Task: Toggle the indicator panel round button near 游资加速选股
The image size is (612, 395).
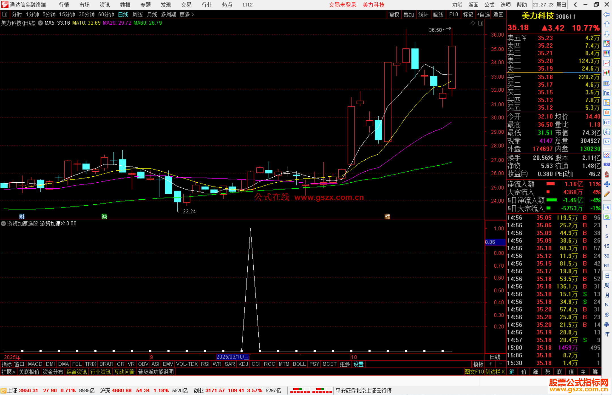Action: click(3, 224)
